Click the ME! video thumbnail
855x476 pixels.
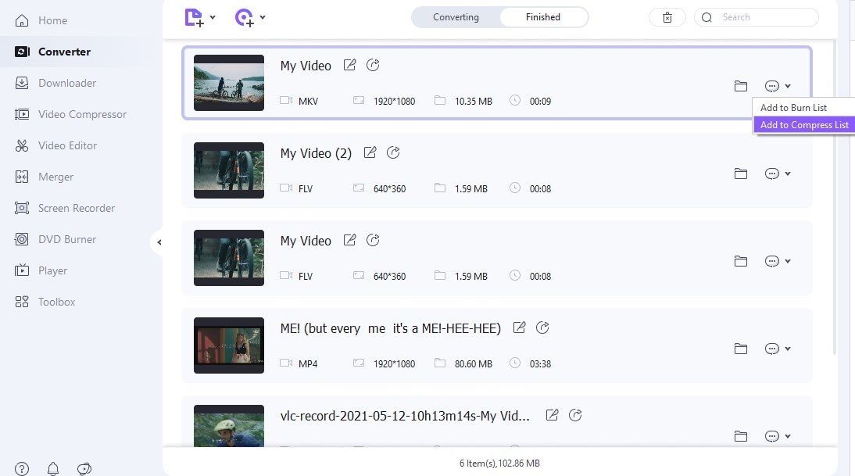[x=229, y=345]
